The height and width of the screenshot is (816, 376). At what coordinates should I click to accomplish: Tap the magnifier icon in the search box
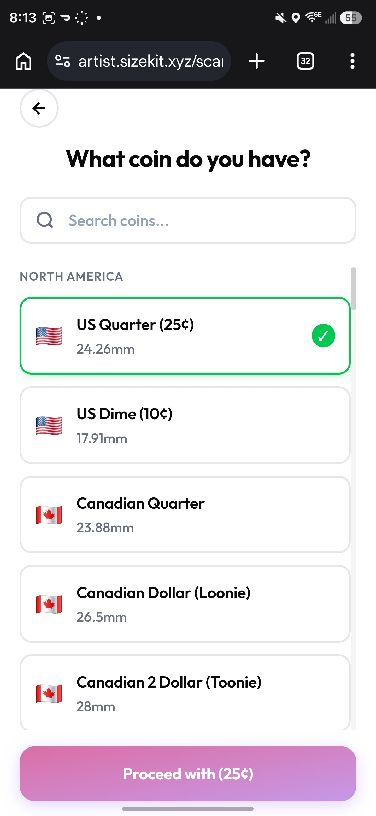[x=45, y=220]
